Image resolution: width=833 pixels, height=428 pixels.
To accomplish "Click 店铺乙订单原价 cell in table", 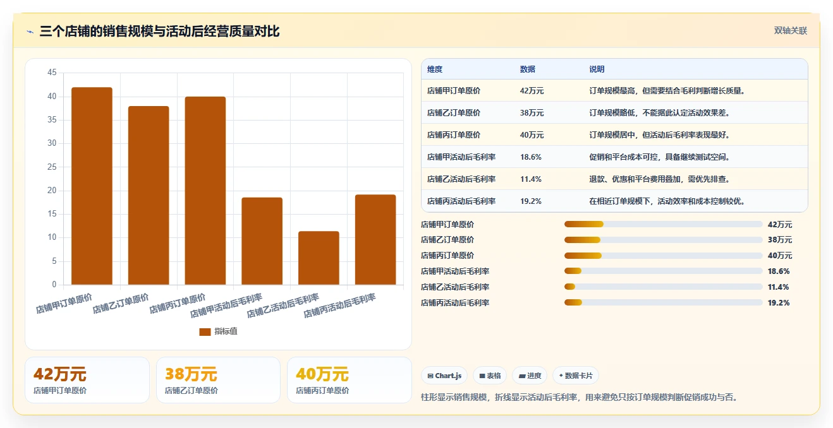I will [x=454, y=113].
